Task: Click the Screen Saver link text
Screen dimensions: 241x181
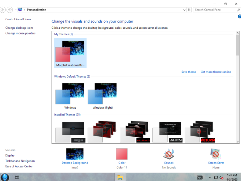Action: [216, 163]
